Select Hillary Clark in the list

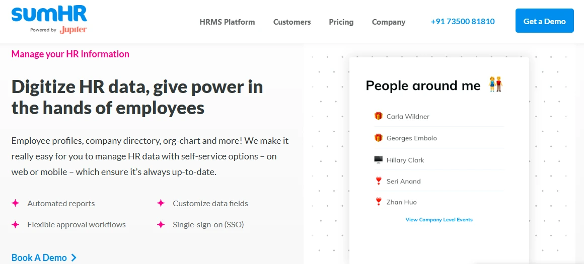pyautogui.click(x=405, y=160)
